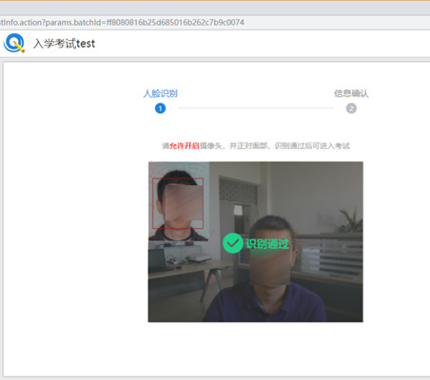Viewport: 430px width, 380px height.
Task: Click the camera instruction text line
Action: 256,145
